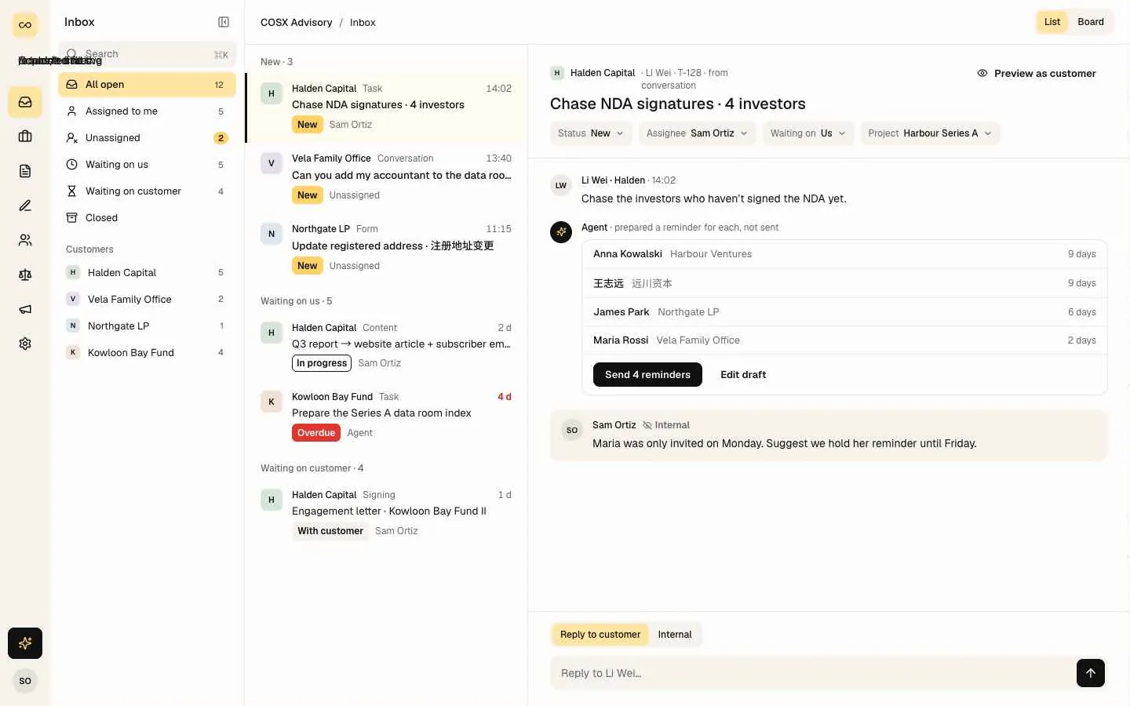Viewport: 1130px width, 706px height.
Task: Select James Park reminder row
Action: [844, 312]
